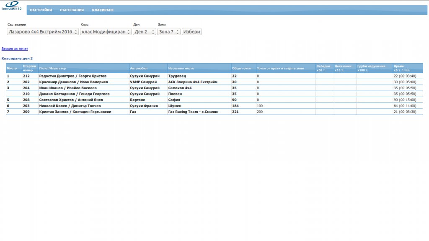The image size is (429, 241).
Task: Click the Шумен location cell
Action: [x=175, y=106]
